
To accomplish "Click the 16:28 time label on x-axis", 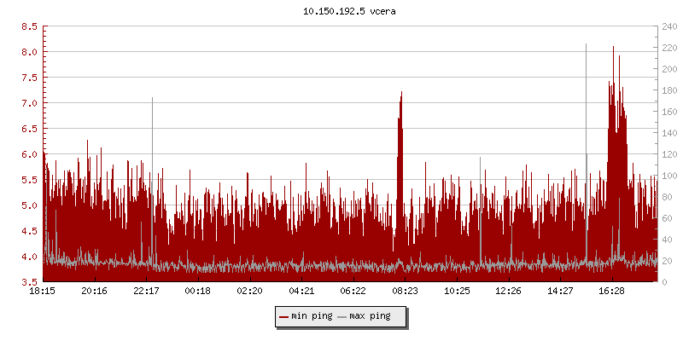I will pos(611,292).
